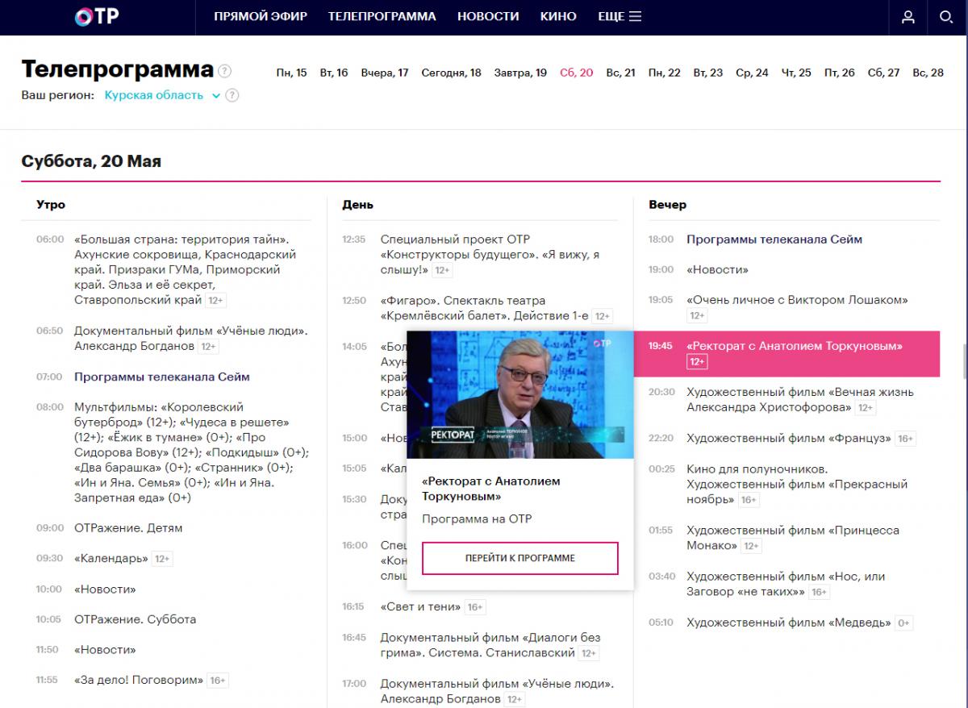This screenshot has height=708, width=968.
Task: Open 22:20 film «Француз»
Action: pyautogui.click(x=789, y=439)
